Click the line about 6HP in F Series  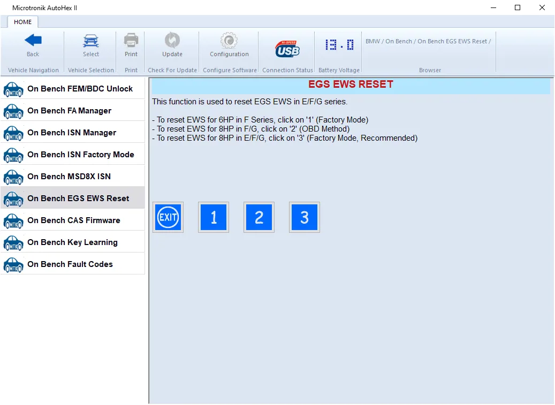point(260,120)
